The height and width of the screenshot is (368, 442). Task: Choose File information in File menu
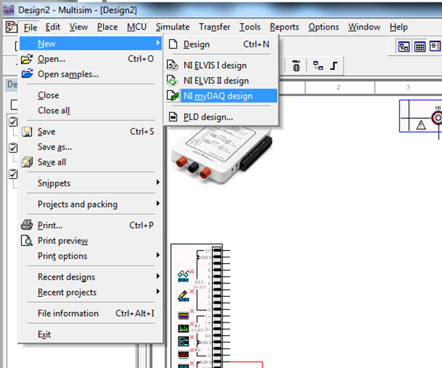tap(91, 313)
